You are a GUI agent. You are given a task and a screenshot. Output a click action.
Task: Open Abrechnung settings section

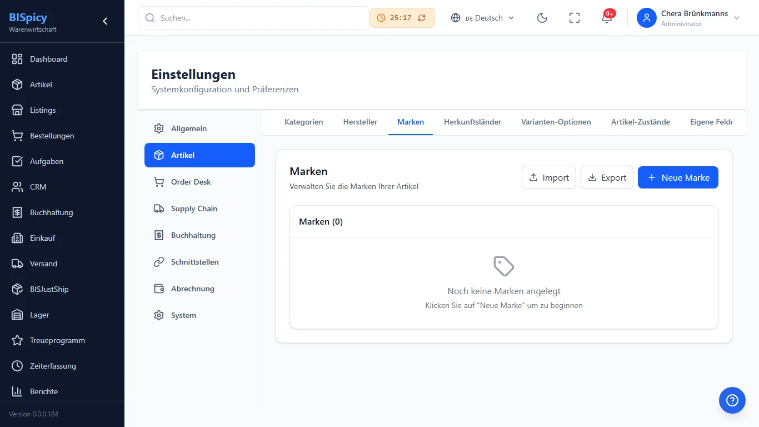(199, 289)
